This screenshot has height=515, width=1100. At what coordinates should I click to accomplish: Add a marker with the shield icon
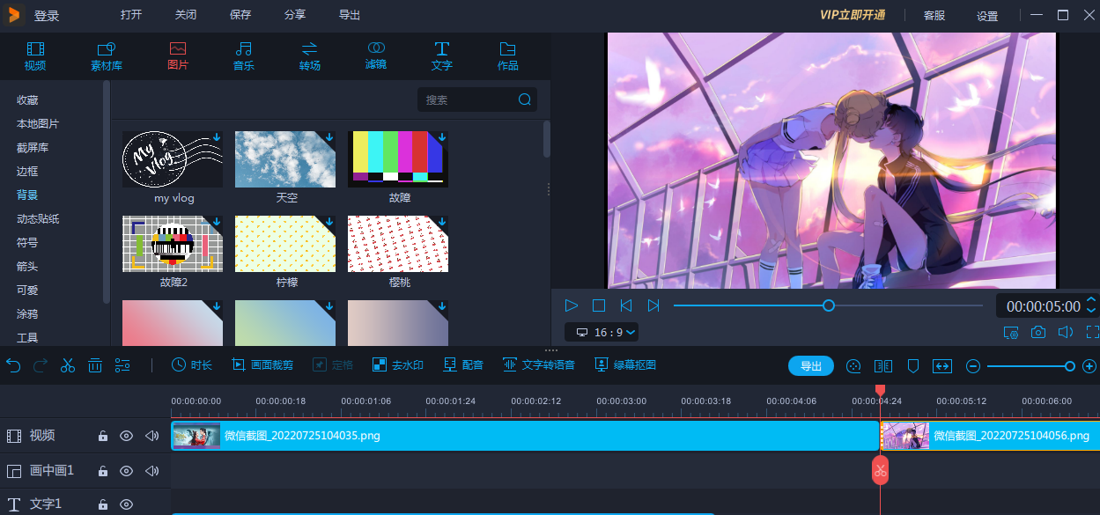(x=913, y=366)
